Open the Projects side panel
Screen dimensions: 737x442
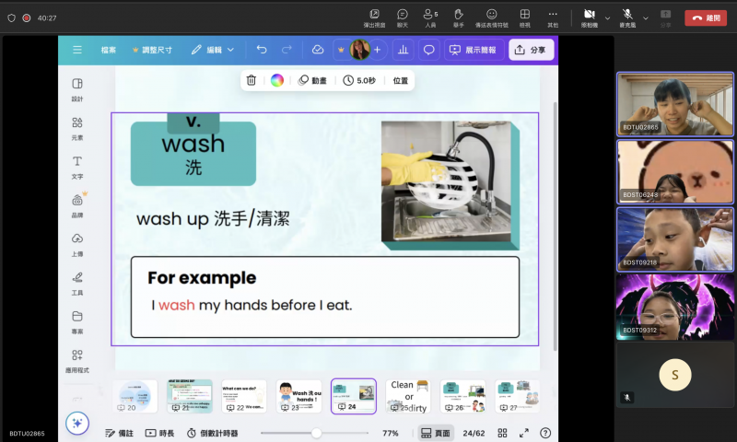coord(77,322)
